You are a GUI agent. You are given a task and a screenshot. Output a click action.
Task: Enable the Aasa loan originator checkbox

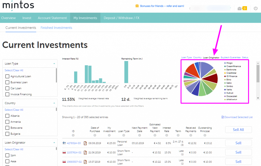point(7,161)
